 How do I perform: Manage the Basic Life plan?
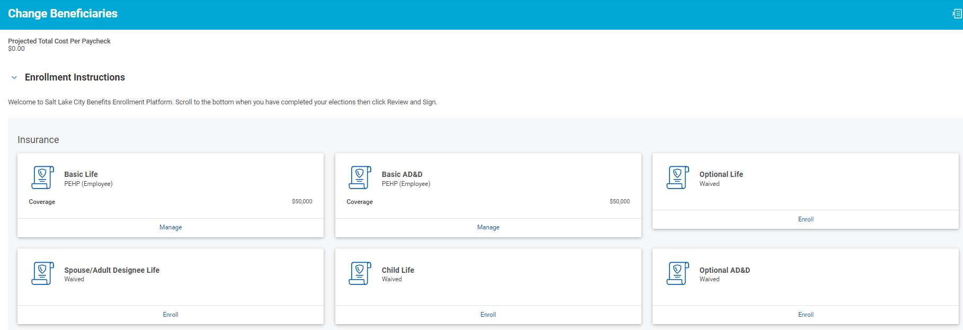pos(171,227)
